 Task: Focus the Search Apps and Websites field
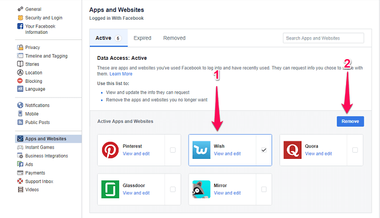(324, 38)
